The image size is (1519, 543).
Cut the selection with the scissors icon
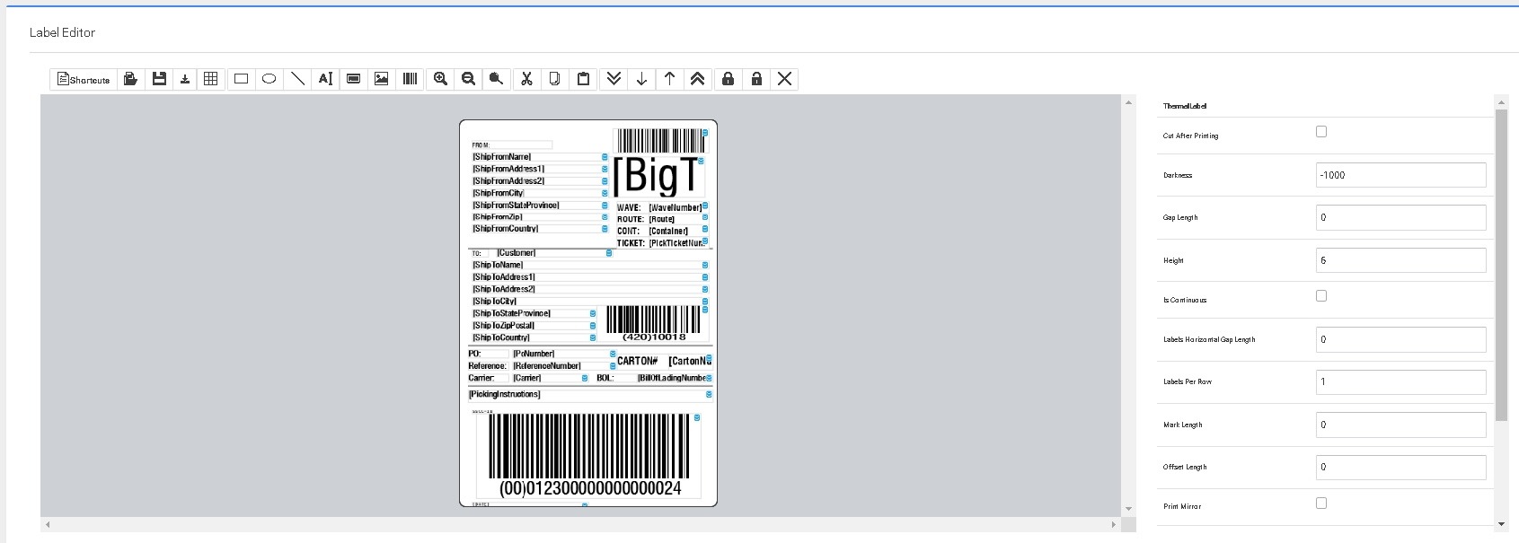point(526,79)
